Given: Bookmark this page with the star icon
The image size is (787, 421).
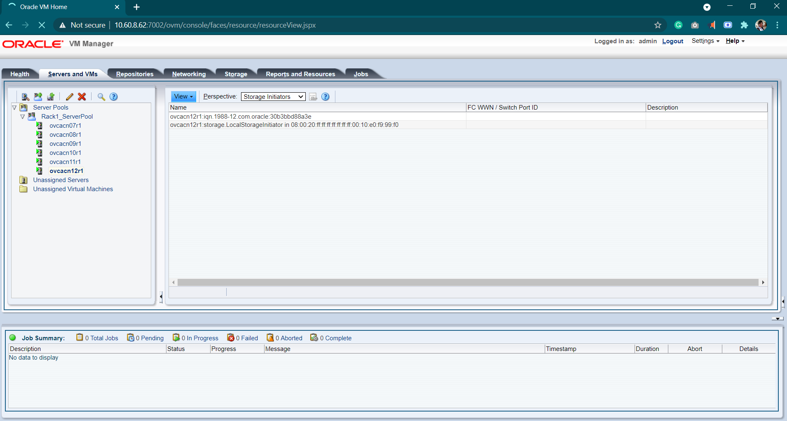Looking at the screenshot, I should (658, 25).
